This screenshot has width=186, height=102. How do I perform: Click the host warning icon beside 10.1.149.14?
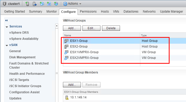tap(67, 97)
